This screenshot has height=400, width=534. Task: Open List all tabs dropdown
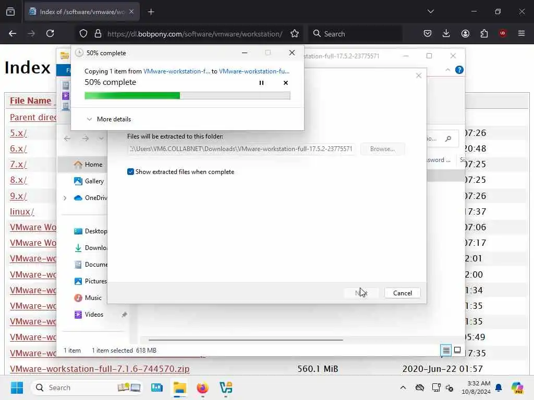430,11
